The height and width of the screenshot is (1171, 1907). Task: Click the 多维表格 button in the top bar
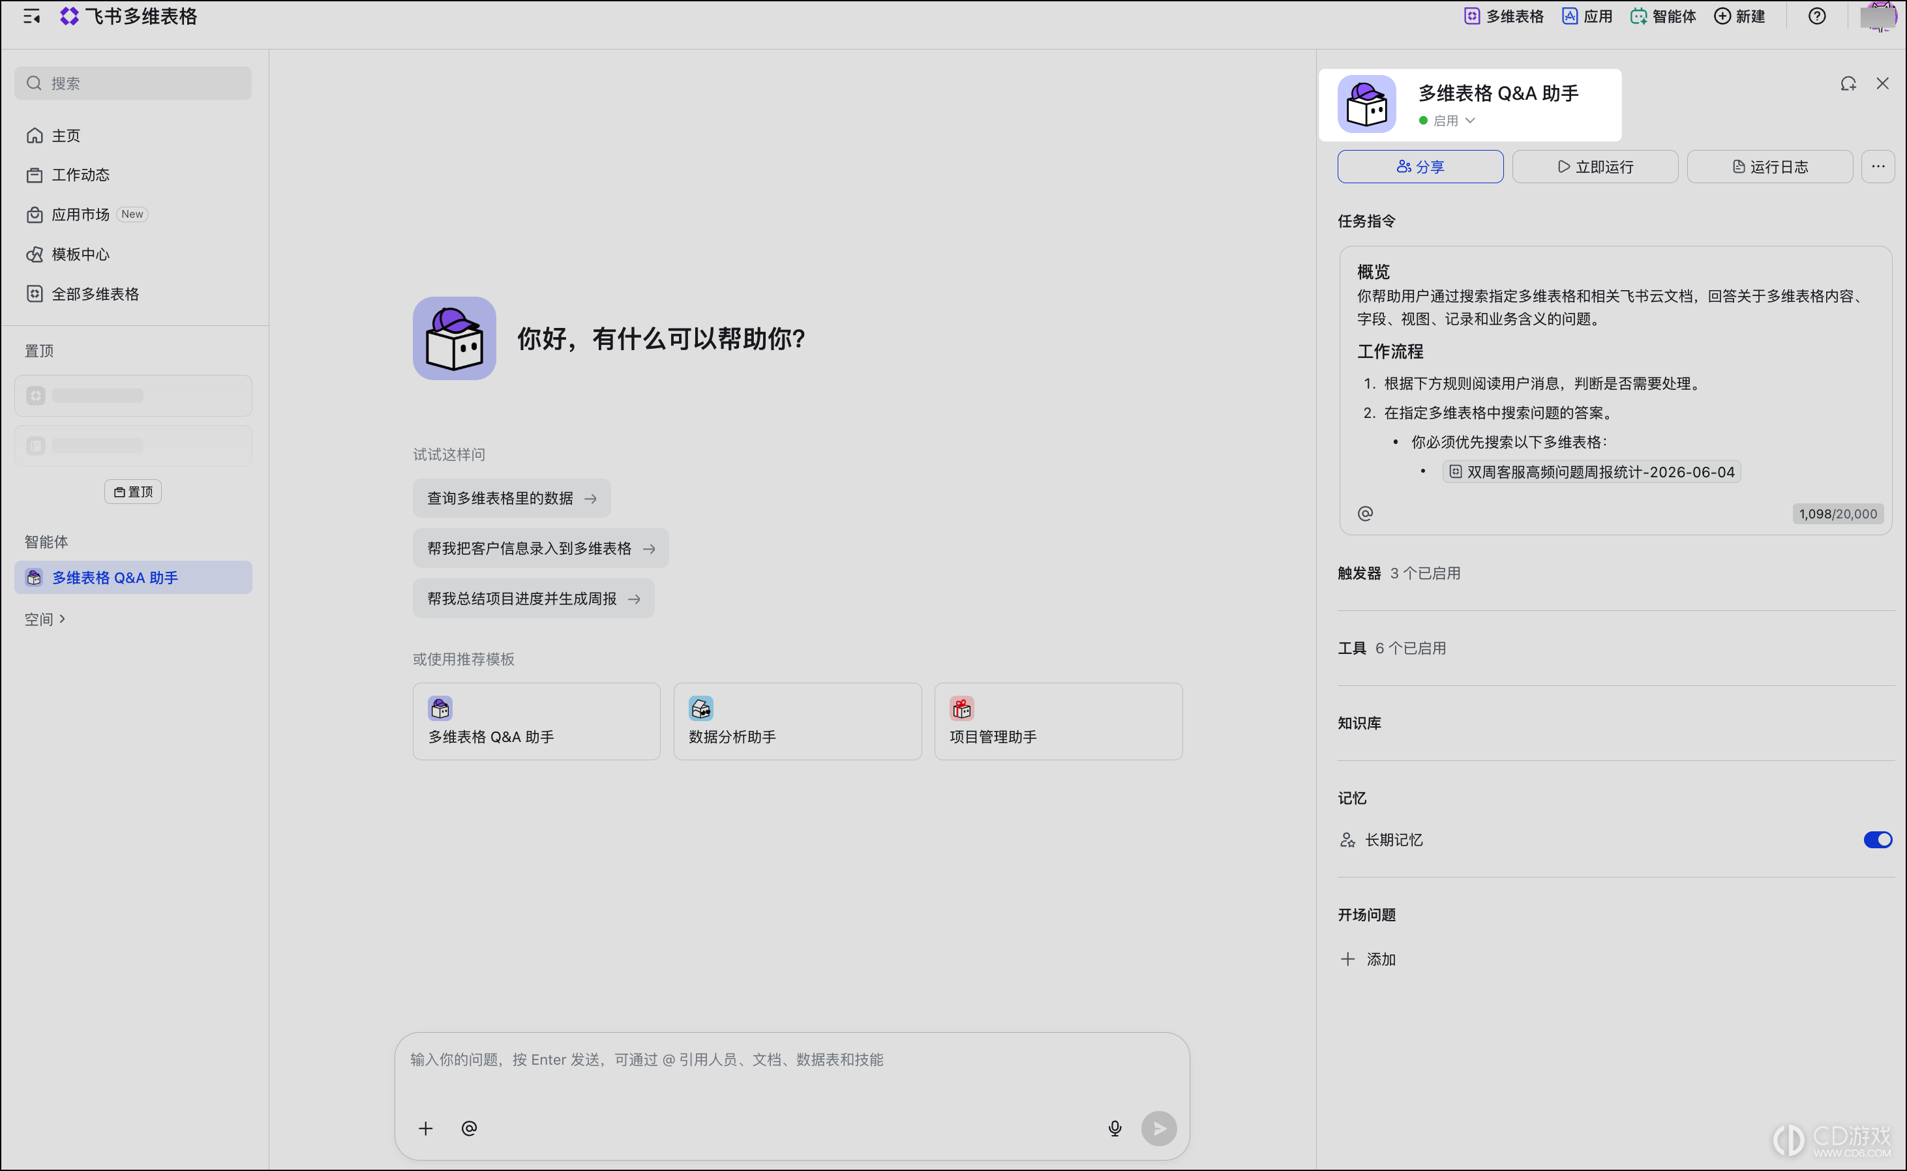point(1503,16)
